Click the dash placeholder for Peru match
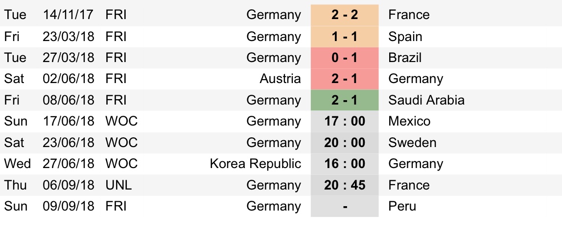562x234 pixels. 345,207
